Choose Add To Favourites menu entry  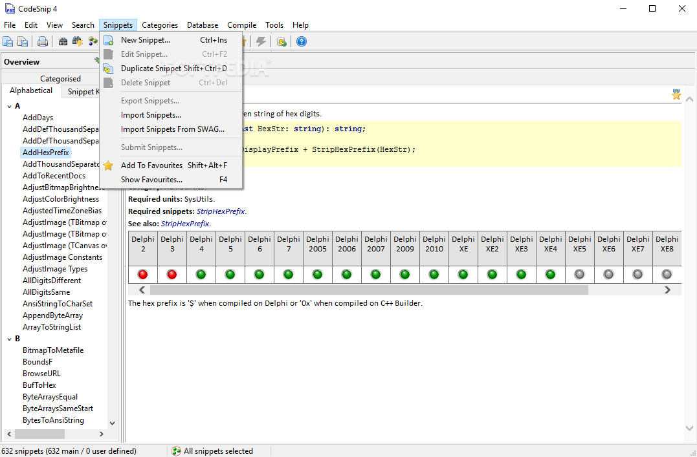pos(171,165)
